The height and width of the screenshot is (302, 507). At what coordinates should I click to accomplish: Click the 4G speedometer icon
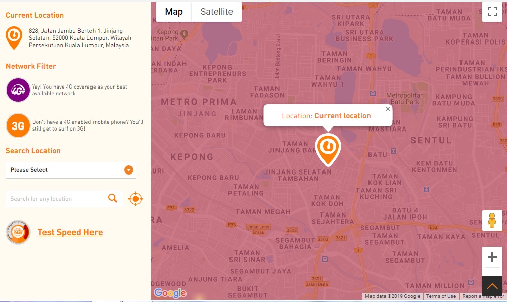18,232
